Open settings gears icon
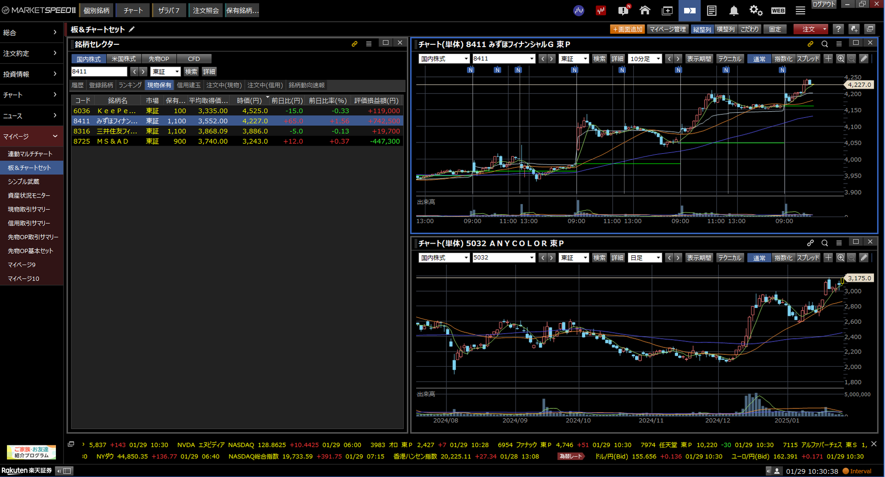 755,11
